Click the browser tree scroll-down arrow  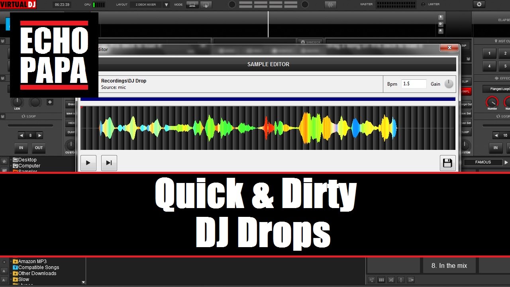pyautogui.click(x=83, y=282)
